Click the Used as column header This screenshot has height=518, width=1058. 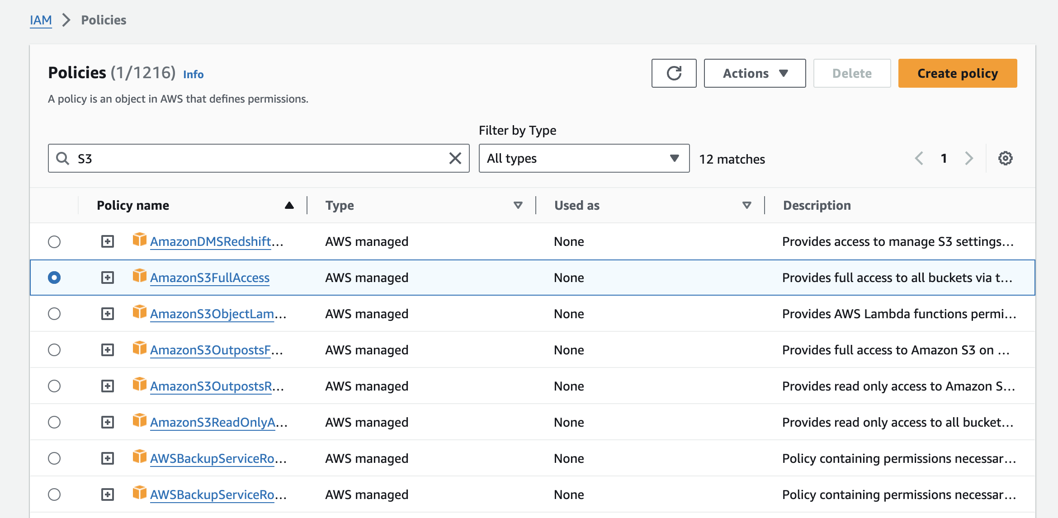[x=577, y=205]
